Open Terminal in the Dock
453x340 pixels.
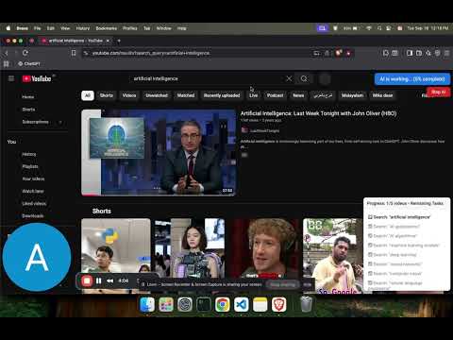pos(204,304)
